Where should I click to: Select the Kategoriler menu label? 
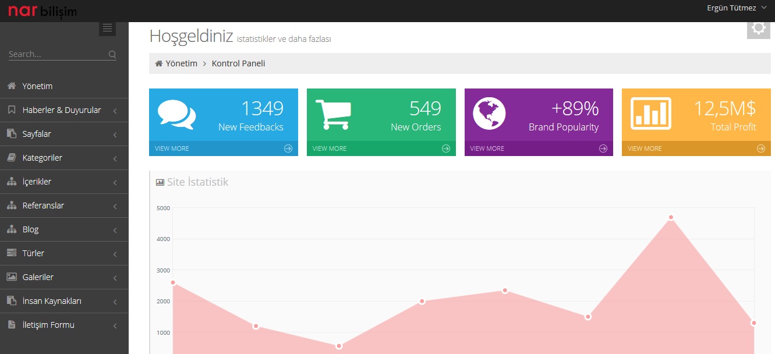[x=43, y=158]
